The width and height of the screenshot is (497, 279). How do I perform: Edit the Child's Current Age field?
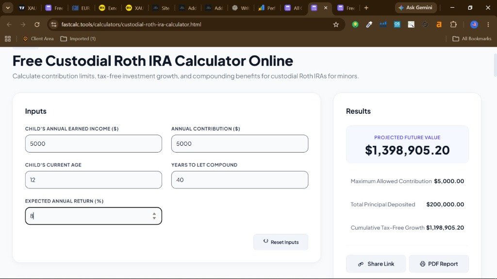tap(94, 180)
